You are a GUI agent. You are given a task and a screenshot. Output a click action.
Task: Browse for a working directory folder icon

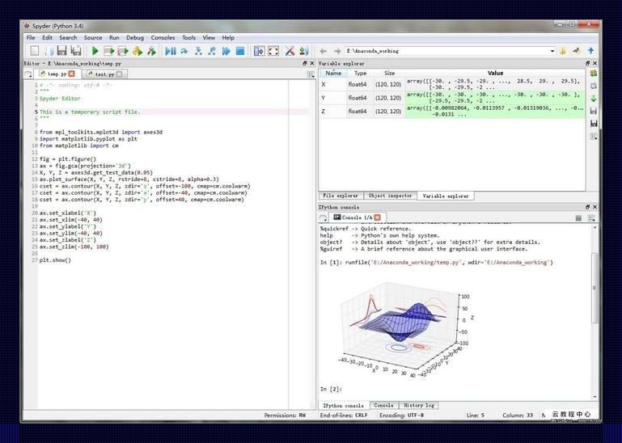point(562,51)
